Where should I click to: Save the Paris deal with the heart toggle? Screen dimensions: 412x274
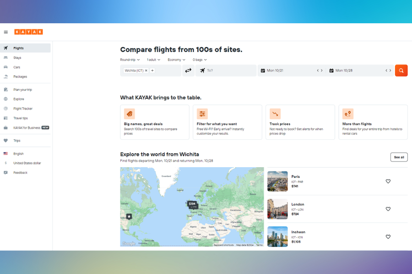(388, 181)
